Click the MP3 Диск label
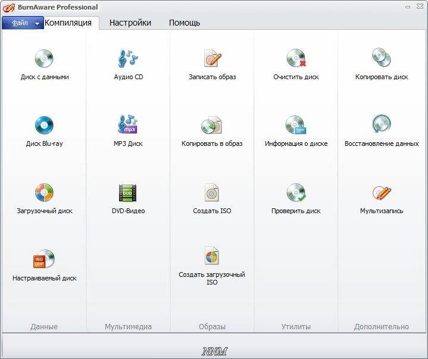This screenshot has height=359, width=428. pyautogui.click(x=128, y=143)
